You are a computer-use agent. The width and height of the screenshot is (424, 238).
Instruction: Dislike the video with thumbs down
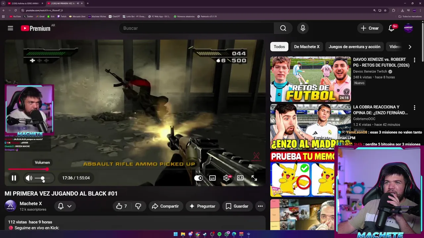(x=138, y=206)
